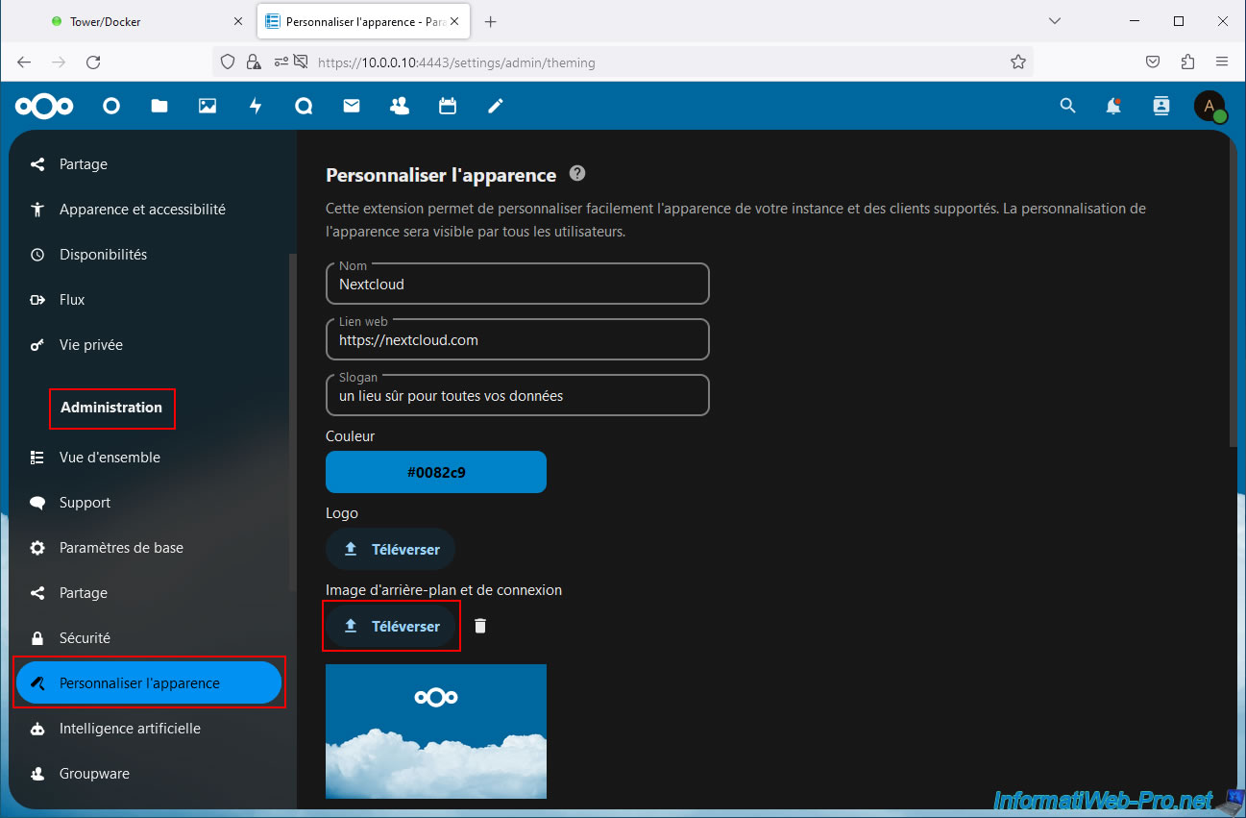Open the Mail envelope icon

coord(352,107)
